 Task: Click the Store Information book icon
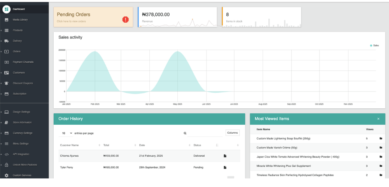coord(7,122)
